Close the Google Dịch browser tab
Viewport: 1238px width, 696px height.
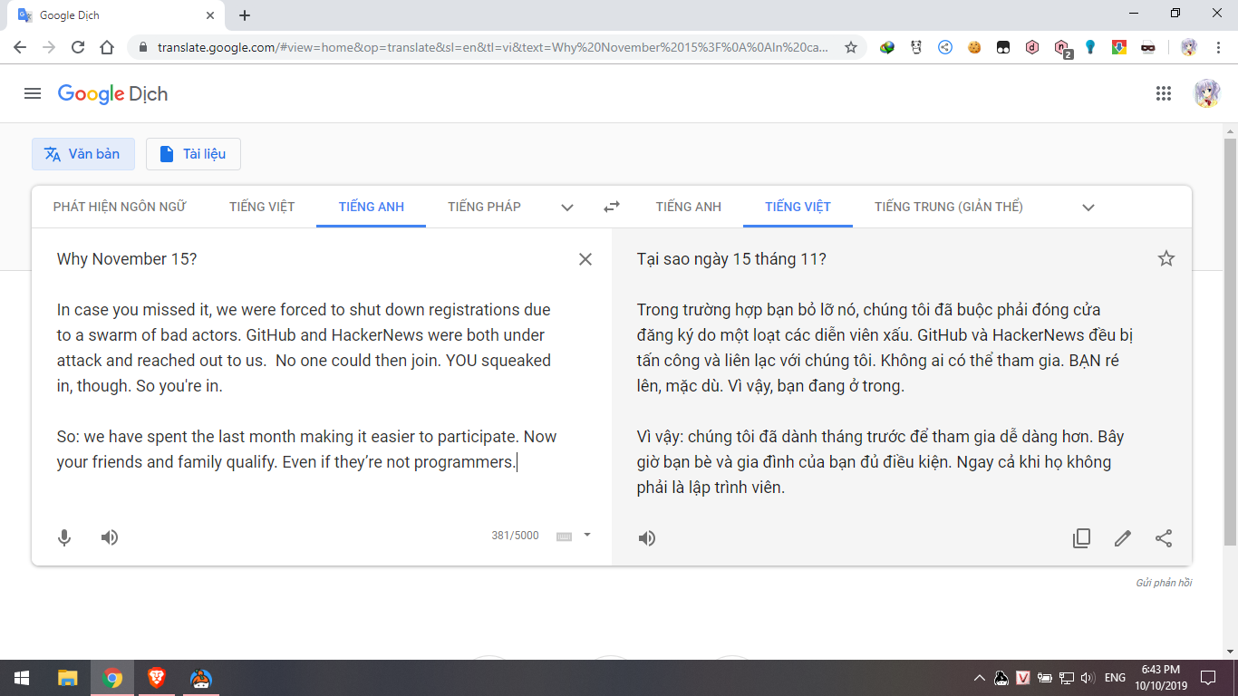(x=210, y=15)
